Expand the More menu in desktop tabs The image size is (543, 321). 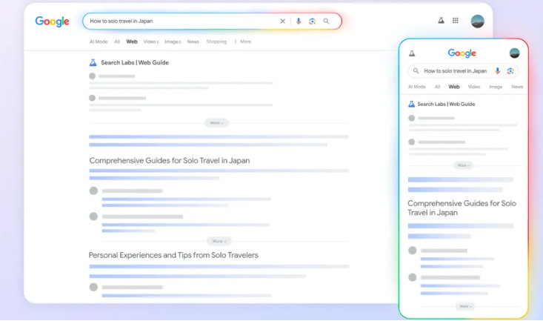pos(243,42)
